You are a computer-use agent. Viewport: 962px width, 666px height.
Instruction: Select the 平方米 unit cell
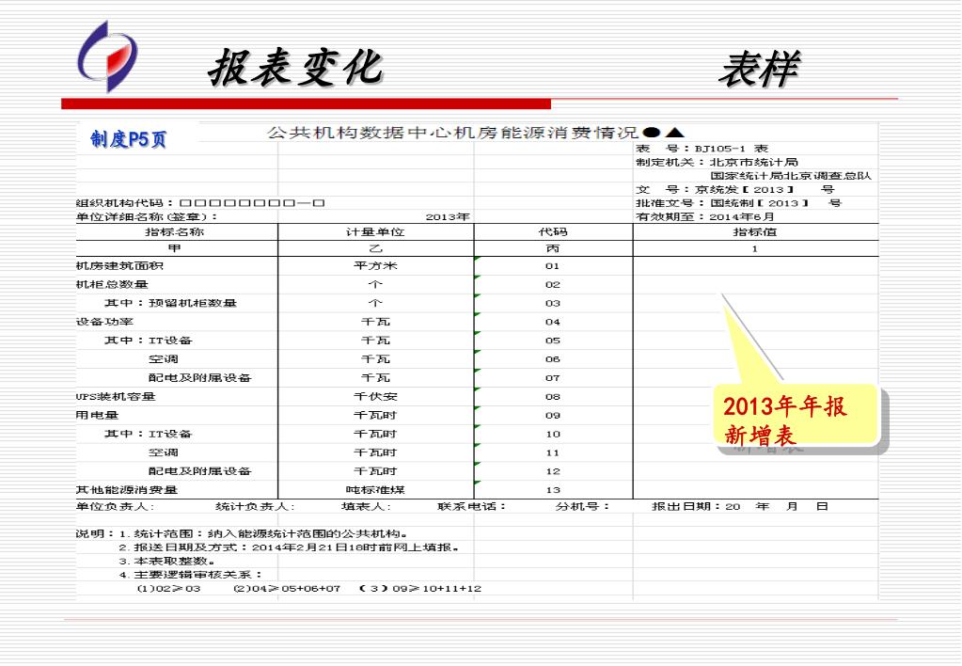click(x=375, y=266)
